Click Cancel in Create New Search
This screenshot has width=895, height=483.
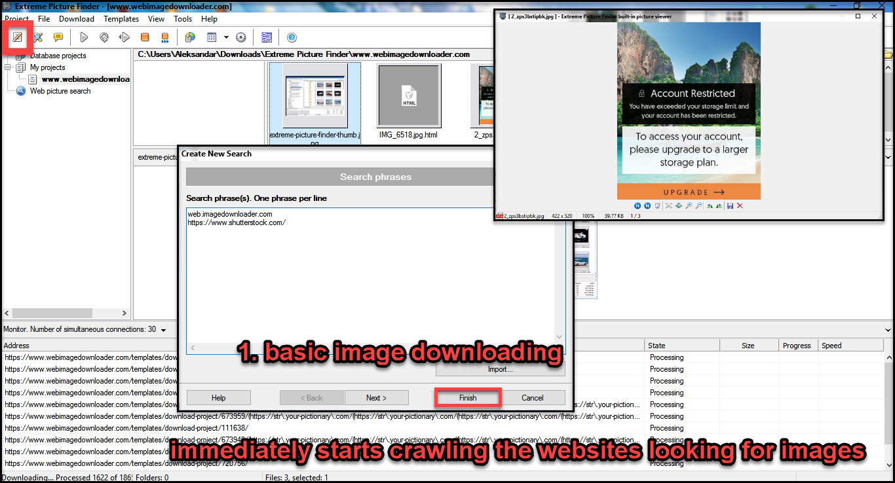point(533,397)
